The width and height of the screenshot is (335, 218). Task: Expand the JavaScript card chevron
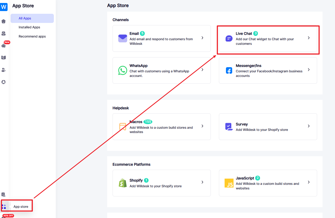[x=309, y=182]
